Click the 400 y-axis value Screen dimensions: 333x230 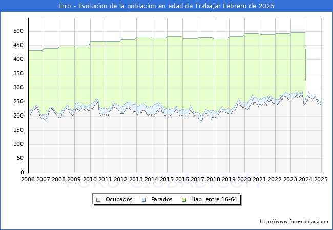coord(18,59)
